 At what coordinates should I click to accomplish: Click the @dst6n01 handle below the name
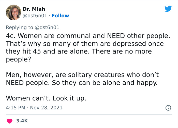point(35,16)
